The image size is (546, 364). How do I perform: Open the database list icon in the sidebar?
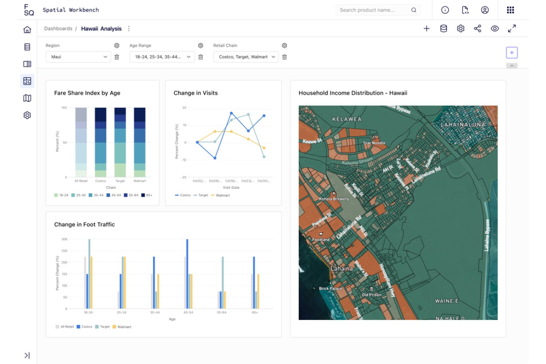click(27, 47)
